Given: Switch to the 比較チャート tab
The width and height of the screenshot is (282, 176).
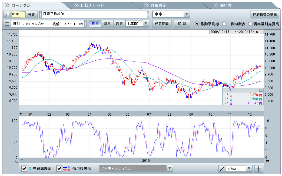Looking at the screenshot, I should (x=90, y=5).
